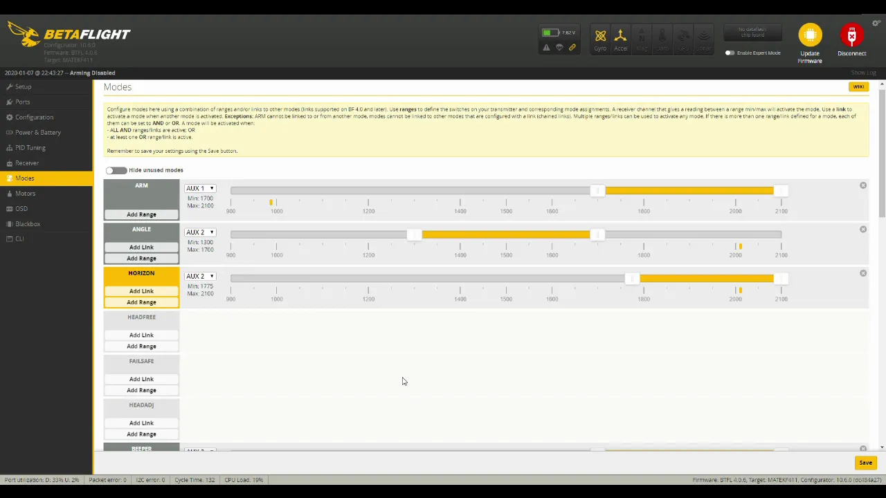
Task: Click Add Range under ARM
Action: coord(141,214)
